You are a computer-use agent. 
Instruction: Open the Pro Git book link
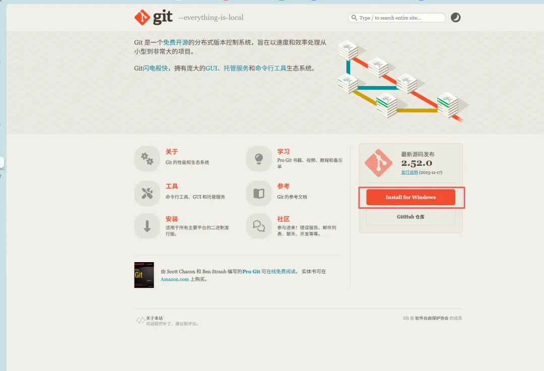251,271
